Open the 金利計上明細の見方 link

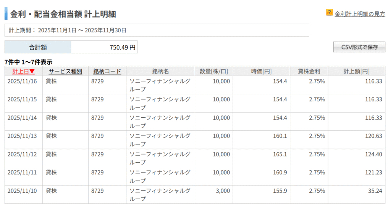pyautogui.click(x=360, y=14)
